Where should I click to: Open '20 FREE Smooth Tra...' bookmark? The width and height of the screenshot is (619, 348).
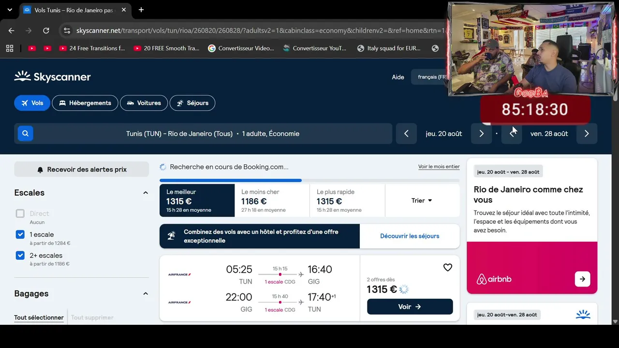[x=166, y=48]
